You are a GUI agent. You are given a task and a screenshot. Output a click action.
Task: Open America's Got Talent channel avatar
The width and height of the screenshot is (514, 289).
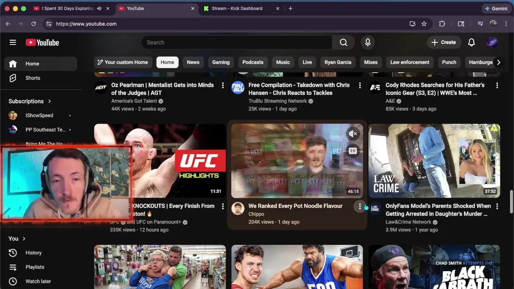pyautogui.click(x=101, y=88)
